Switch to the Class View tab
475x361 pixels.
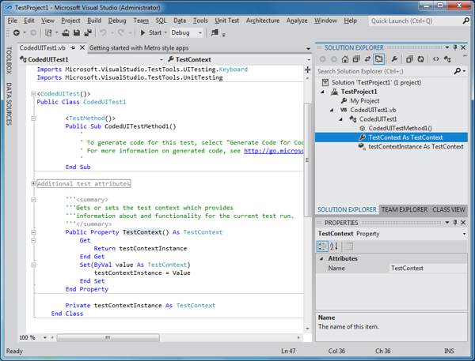pyautogui.click(x=449, y=209)
